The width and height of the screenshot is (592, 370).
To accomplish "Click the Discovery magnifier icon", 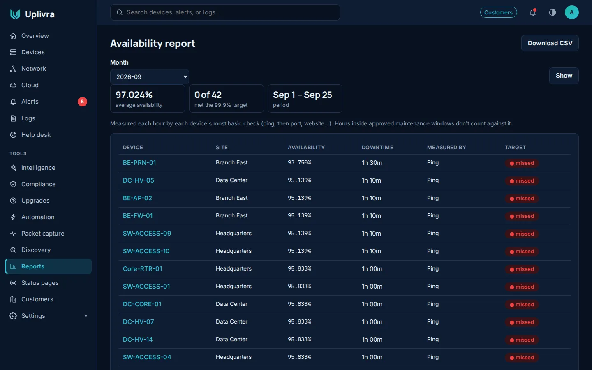I will coord(13,250).
